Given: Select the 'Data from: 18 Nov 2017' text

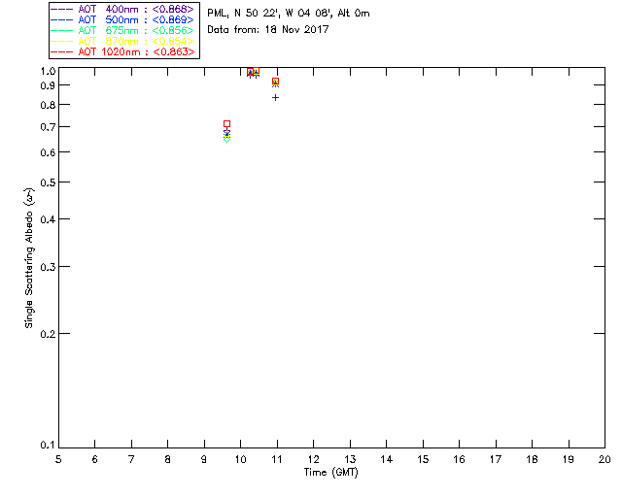Looking at the screenshot, I should pyautogui.click(x=268, y=29).
